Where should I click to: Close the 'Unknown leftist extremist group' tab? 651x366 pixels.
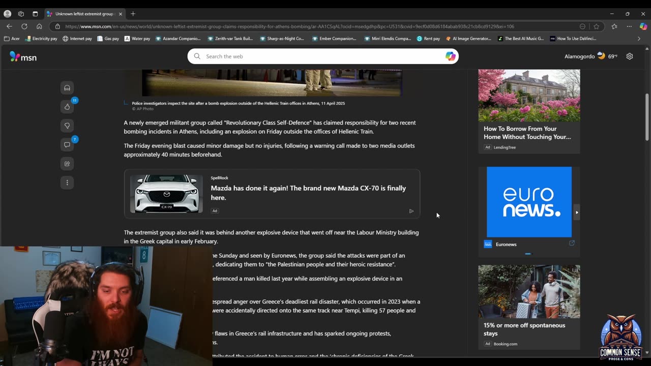click(121, 14)
